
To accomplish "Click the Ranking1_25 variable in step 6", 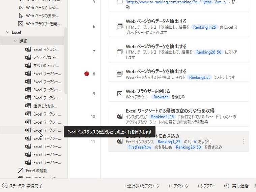I will (204, 27).
